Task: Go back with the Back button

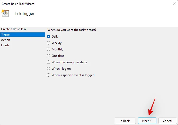Action: [x=126, y=121]
